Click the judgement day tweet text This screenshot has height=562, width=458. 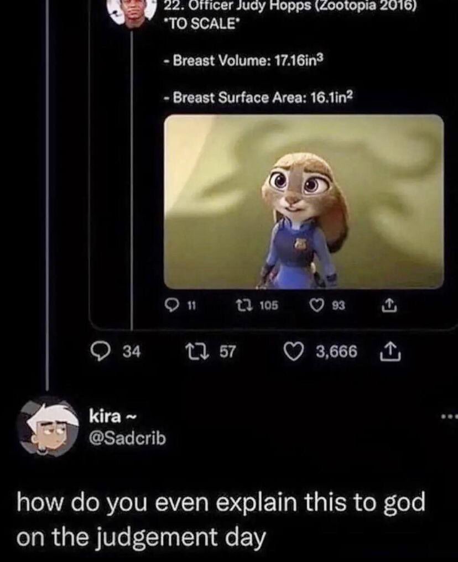(x=221, y=519)
